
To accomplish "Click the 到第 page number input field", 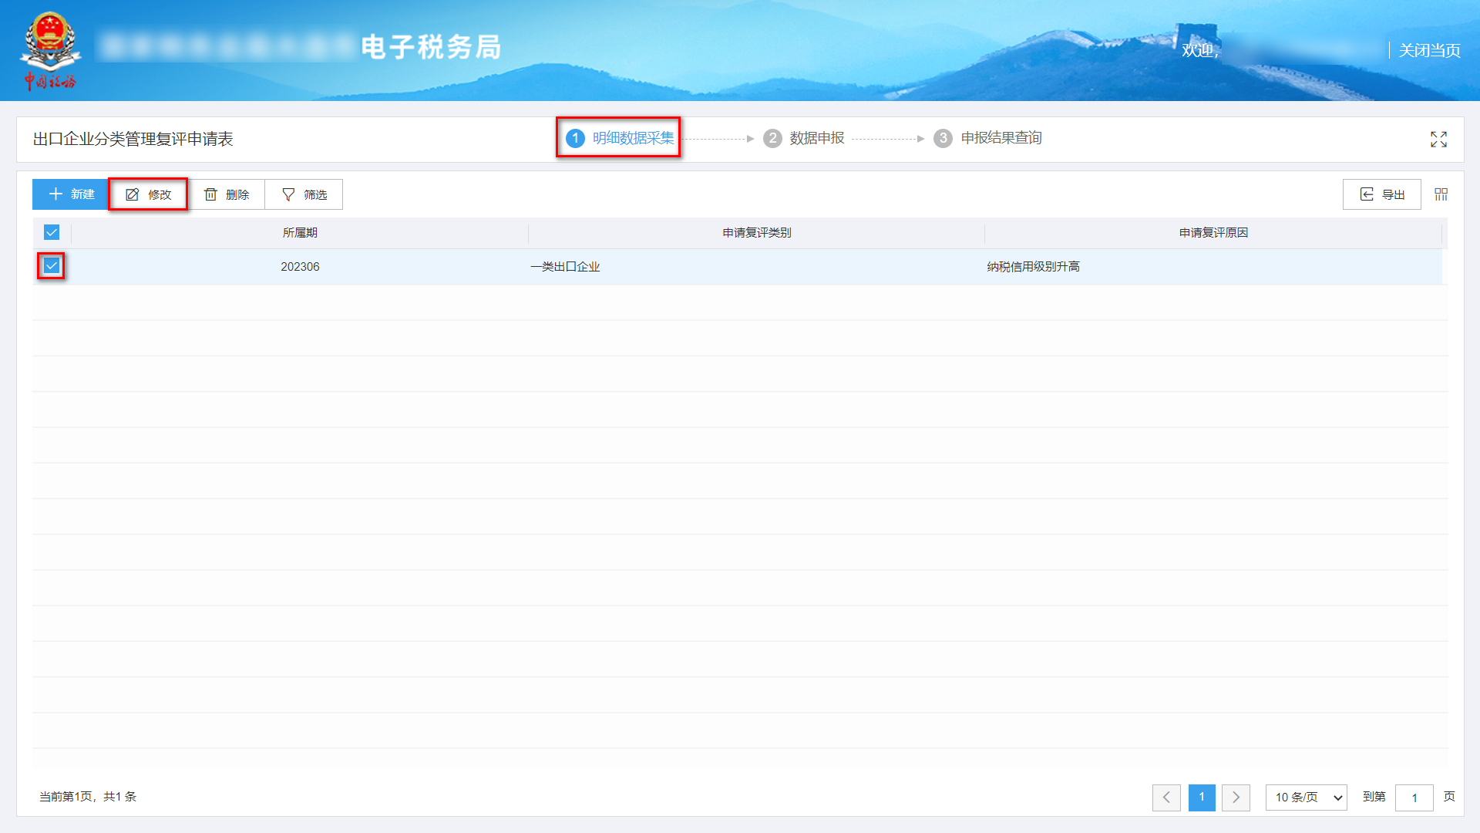I will 1414,798.
